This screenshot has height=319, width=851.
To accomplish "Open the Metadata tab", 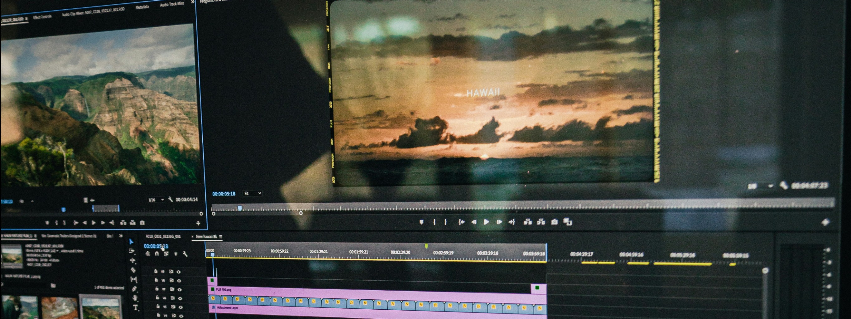I will click(x=142, y=7).
